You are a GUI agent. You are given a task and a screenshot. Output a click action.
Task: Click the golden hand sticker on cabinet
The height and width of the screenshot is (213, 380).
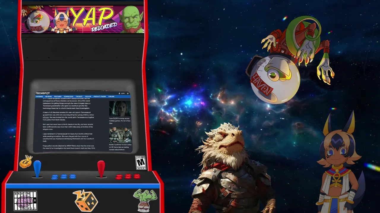[26, 162]
